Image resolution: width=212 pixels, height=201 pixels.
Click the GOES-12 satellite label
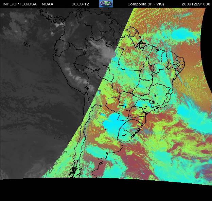coord(80,4)
